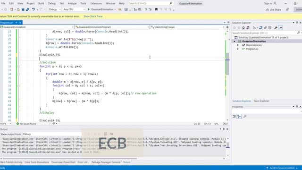
Task: Expand the Program.cs node
Action: [x=238, y=49]
